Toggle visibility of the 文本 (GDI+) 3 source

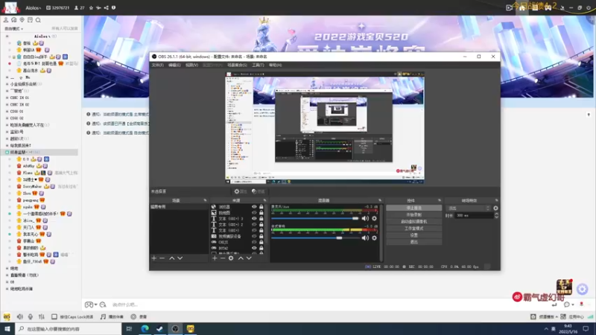coord(254,219)
